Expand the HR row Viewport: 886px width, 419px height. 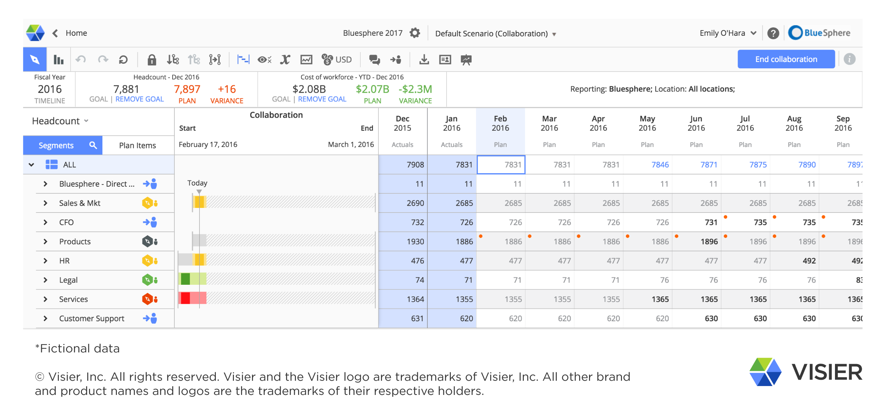coord(45,261)
